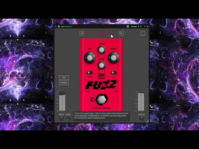Expand the title bar arrow menu left of gear

tap(56, 26)
